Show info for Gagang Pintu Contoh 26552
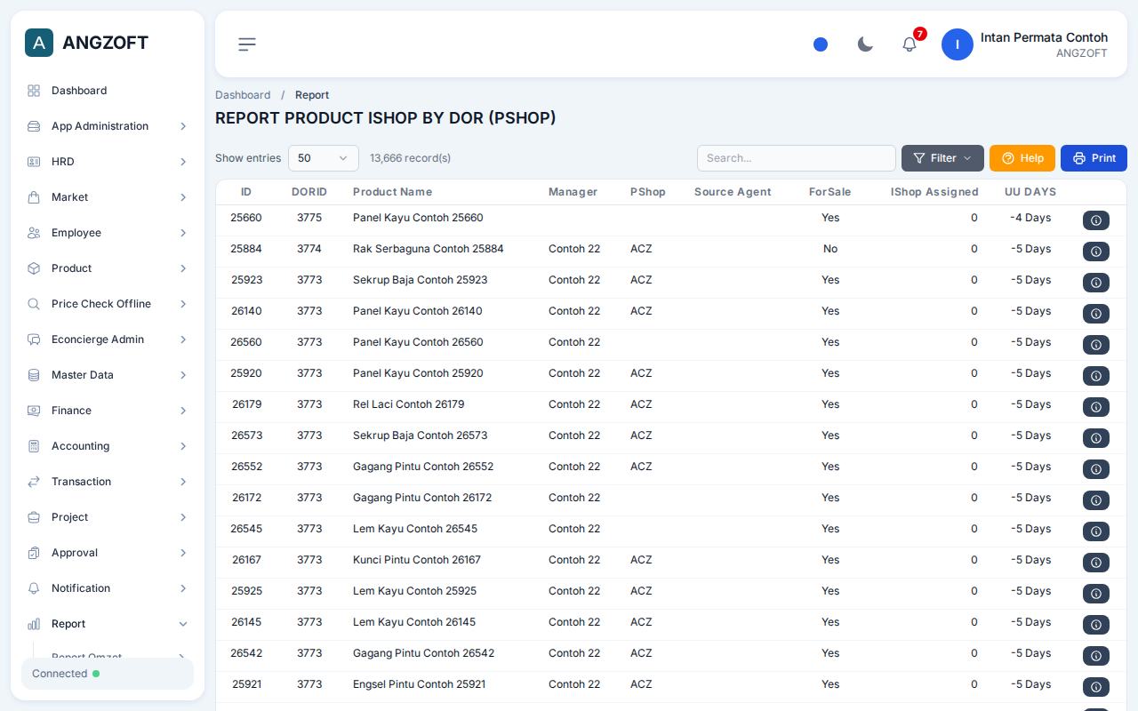Viewport: 1138px width, 711px height. coord(1095,469)
